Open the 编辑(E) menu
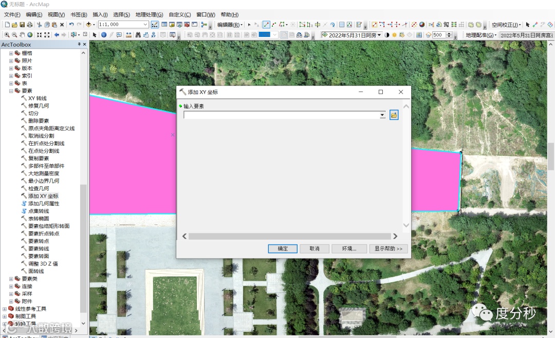The image size is (555, 338). pyautogui.click(x=34, y=14)
